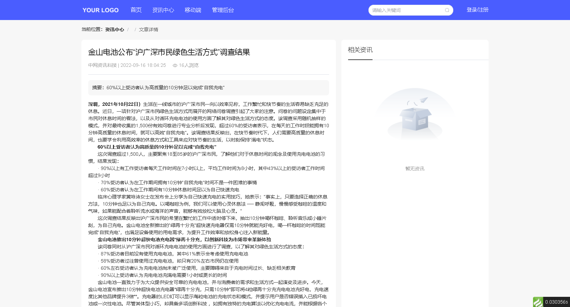
Task: Click the dateline 深圳，2021年10月22日
Action: point(114,104)
